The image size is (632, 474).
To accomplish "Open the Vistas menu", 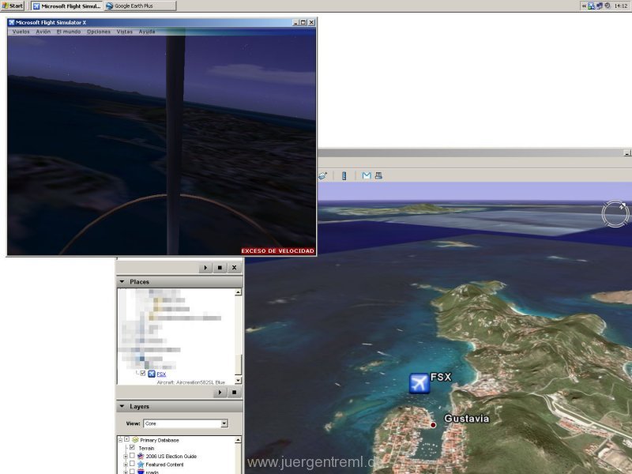I will (125, 32).
